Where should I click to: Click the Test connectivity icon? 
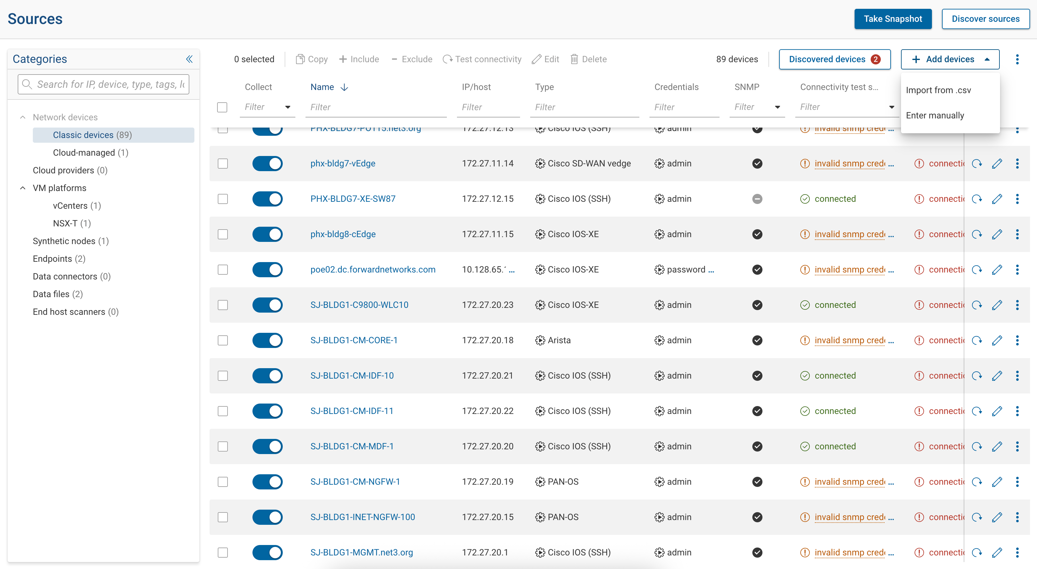pyautogui.click(x=447, y=59)
